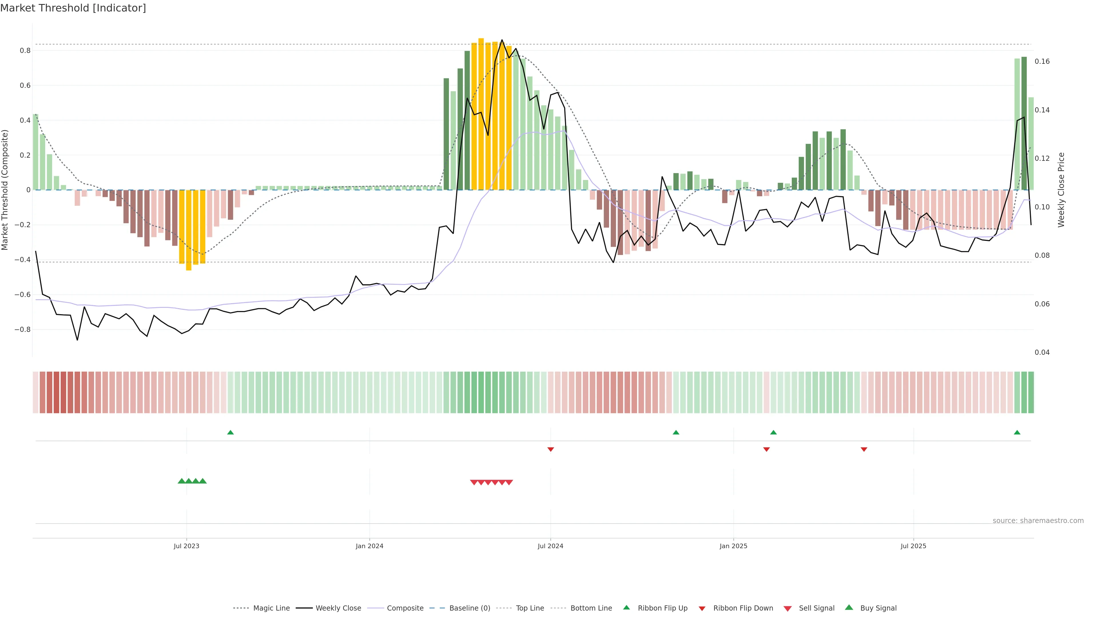The height and width of the screenshot is (618, 1098).
Task: Click the Market Threshold [Indicator] title
Action: [73, 8]
